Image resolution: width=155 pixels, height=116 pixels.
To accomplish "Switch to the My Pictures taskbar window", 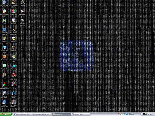I will click(x=61, y=114).
